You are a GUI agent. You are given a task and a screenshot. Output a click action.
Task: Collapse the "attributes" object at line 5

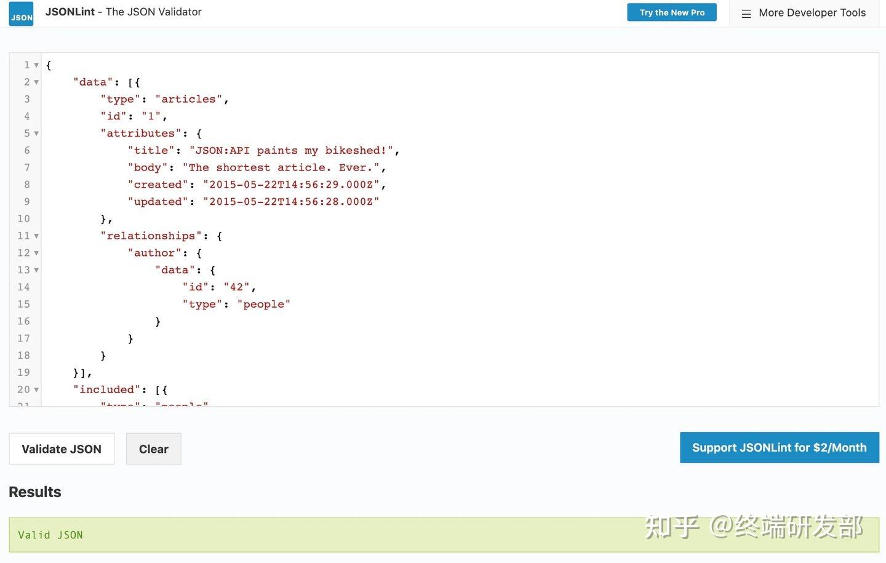(x=36, y=133)
